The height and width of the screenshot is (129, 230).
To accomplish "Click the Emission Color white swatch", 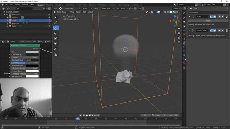I will [x=32, y=71].
